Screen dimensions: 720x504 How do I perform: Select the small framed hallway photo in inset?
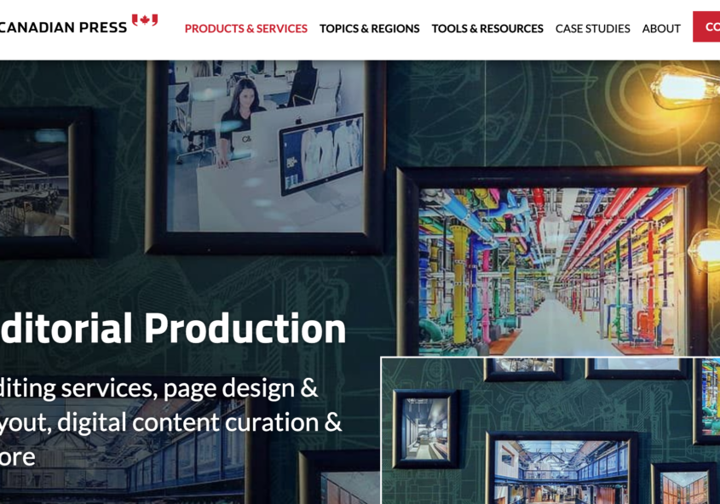point(425,430)
